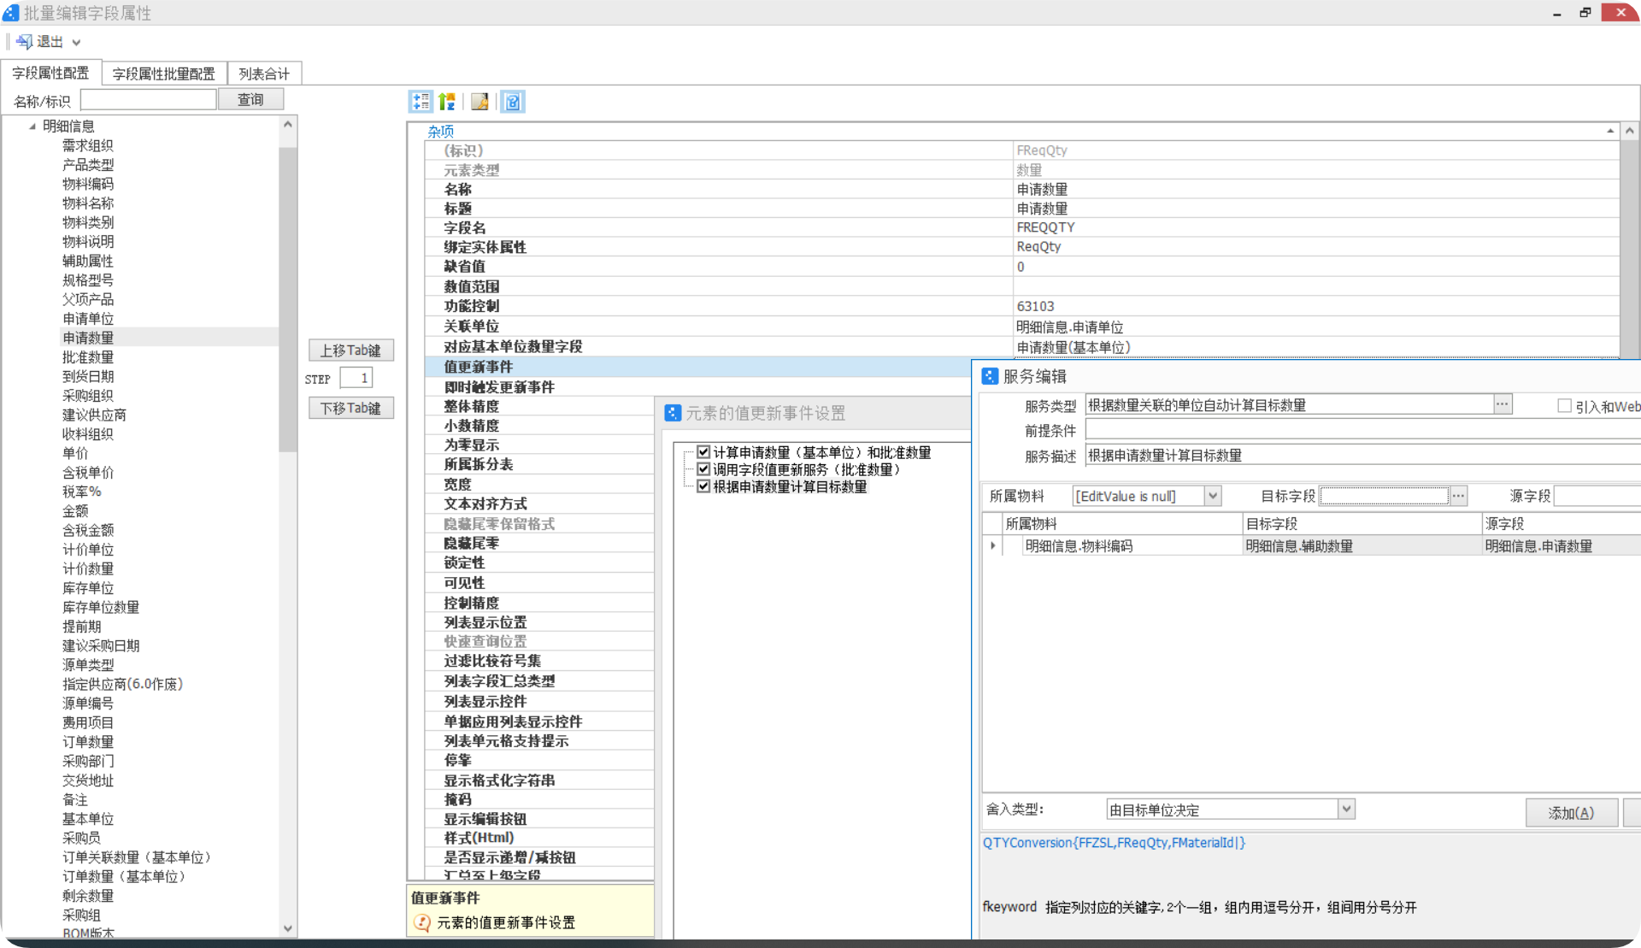The height and width of the screenshot is (948, 1641).
Task: Click the Categorized view icon in property toolbar
Action: click(421, 102)
